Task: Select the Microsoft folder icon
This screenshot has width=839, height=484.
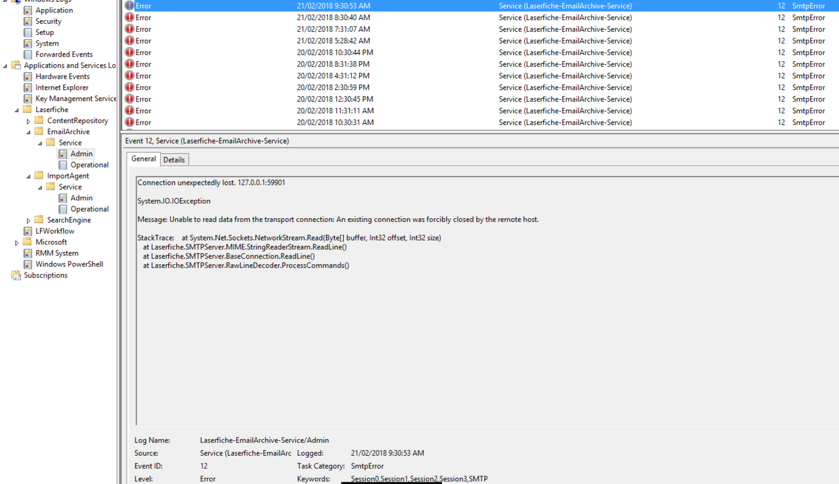Action: tap(27, 242)
